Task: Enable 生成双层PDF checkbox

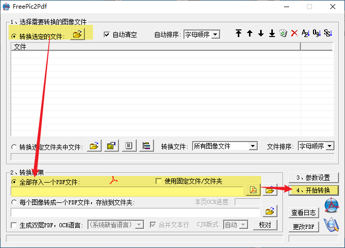Action: (14, 225)
